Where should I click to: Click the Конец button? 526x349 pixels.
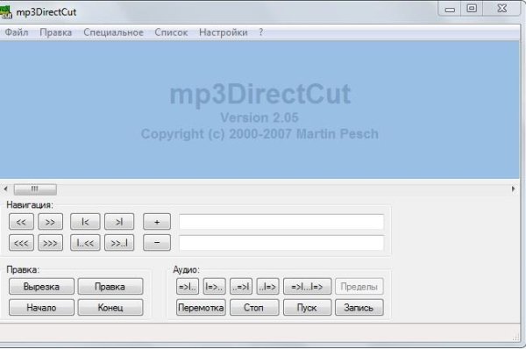coord(110,308)
